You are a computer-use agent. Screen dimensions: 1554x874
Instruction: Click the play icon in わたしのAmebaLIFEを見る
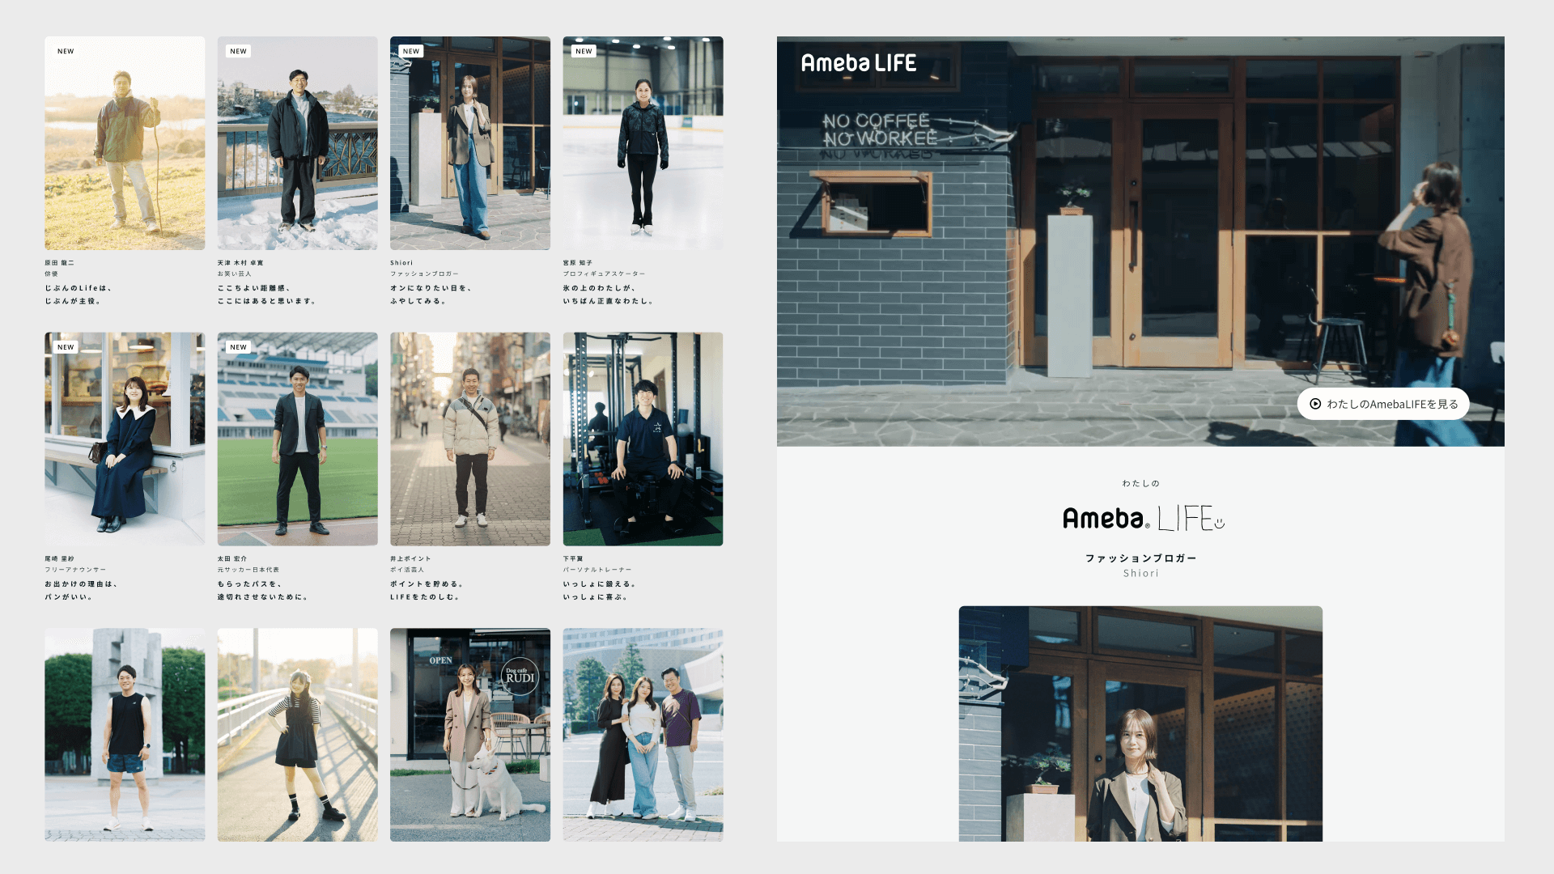tap(1315, 404)
